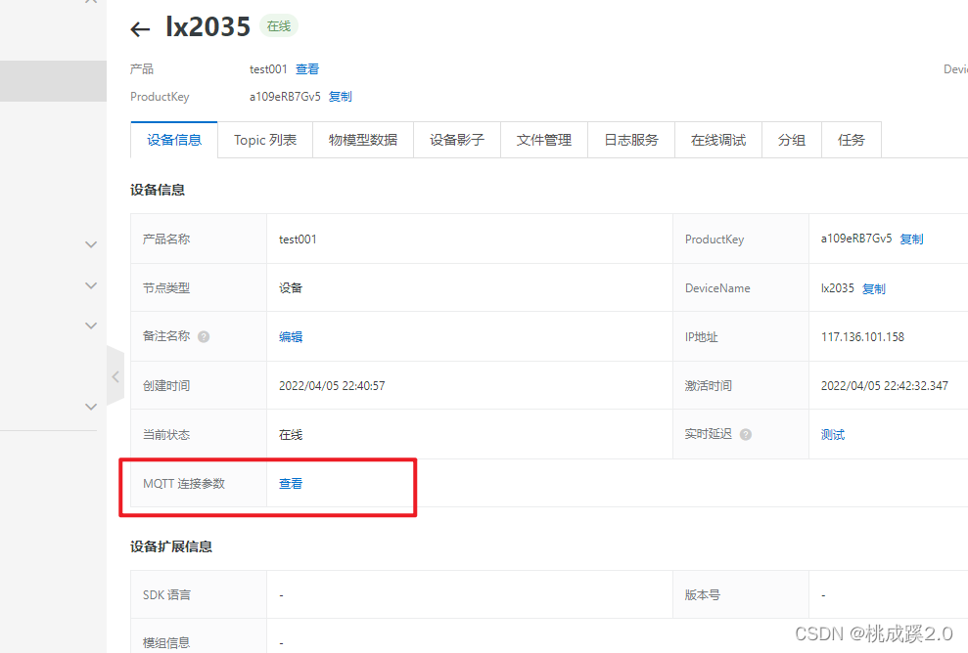Open the 文件管理 tab
This screenshot has width=968, height=653.
[544, 140]
